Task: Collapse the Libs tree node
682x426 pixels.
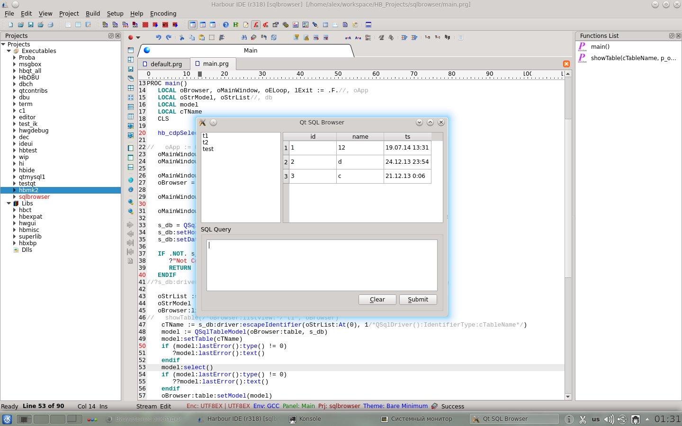Action: click(x=9, y=203)
